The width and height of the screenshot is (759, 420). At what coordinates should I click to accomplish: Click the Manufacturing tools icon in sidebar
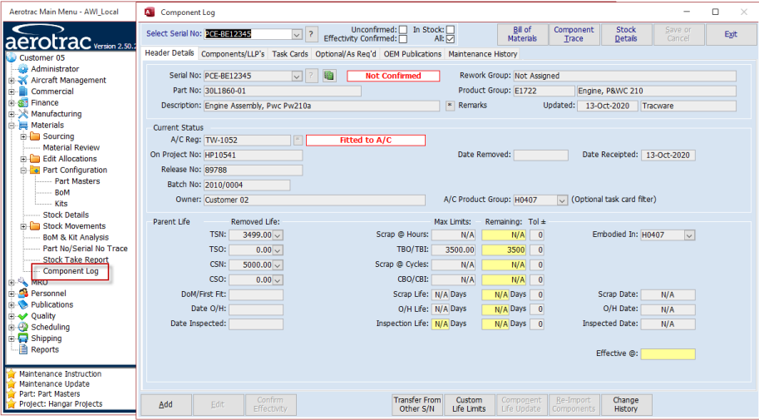pos(22,114)
